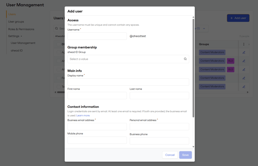Follow the Learn more link under Contact information
Screen dimensions: 258x166
tap(83, 116)
